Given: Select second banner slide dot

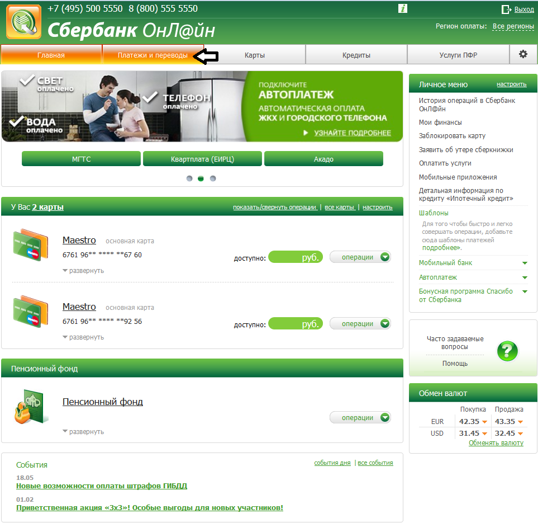Looking at the screenshot, I should (x=201, y=178).
